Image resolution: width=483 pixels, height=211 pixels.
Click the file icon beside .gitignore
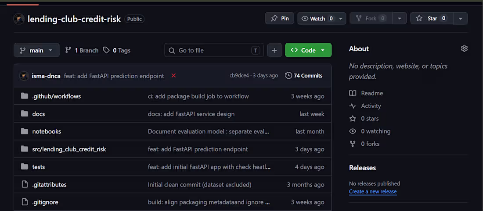click(x=24, y=202)
